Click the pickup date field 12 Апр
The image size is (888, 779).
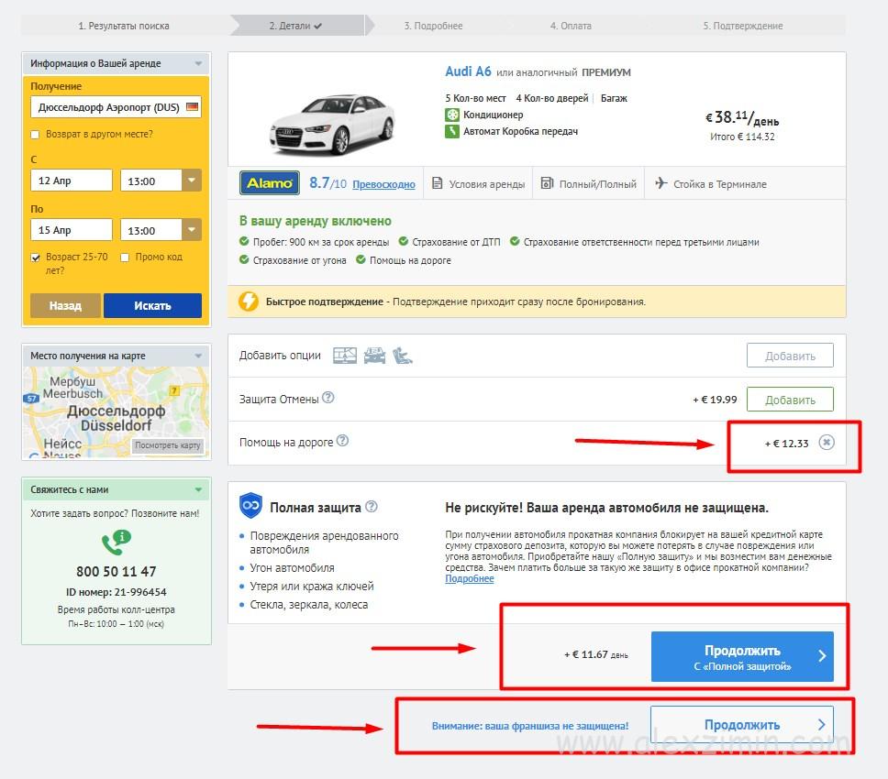(72, 181)
